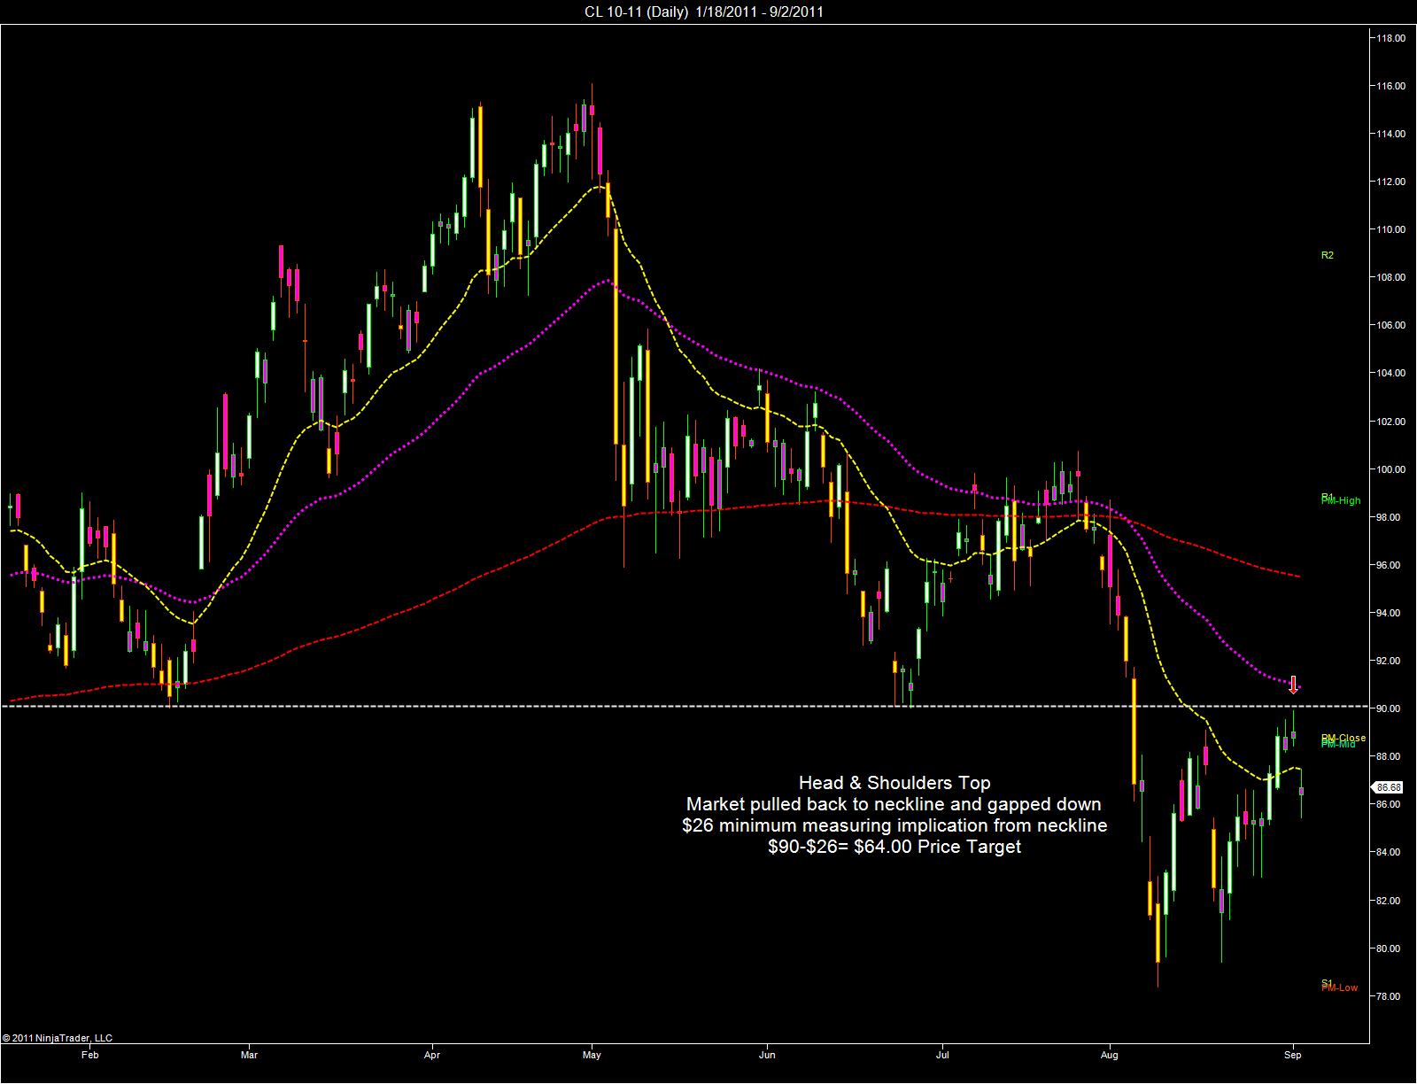This screenshot has width=1417, height=1084.
Task: Select the 102.00 price axis label
Action: 1390,422
